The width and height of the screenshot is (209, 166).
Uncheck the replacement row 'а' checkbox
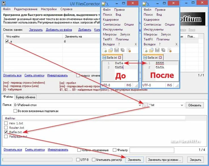(7, 41)
